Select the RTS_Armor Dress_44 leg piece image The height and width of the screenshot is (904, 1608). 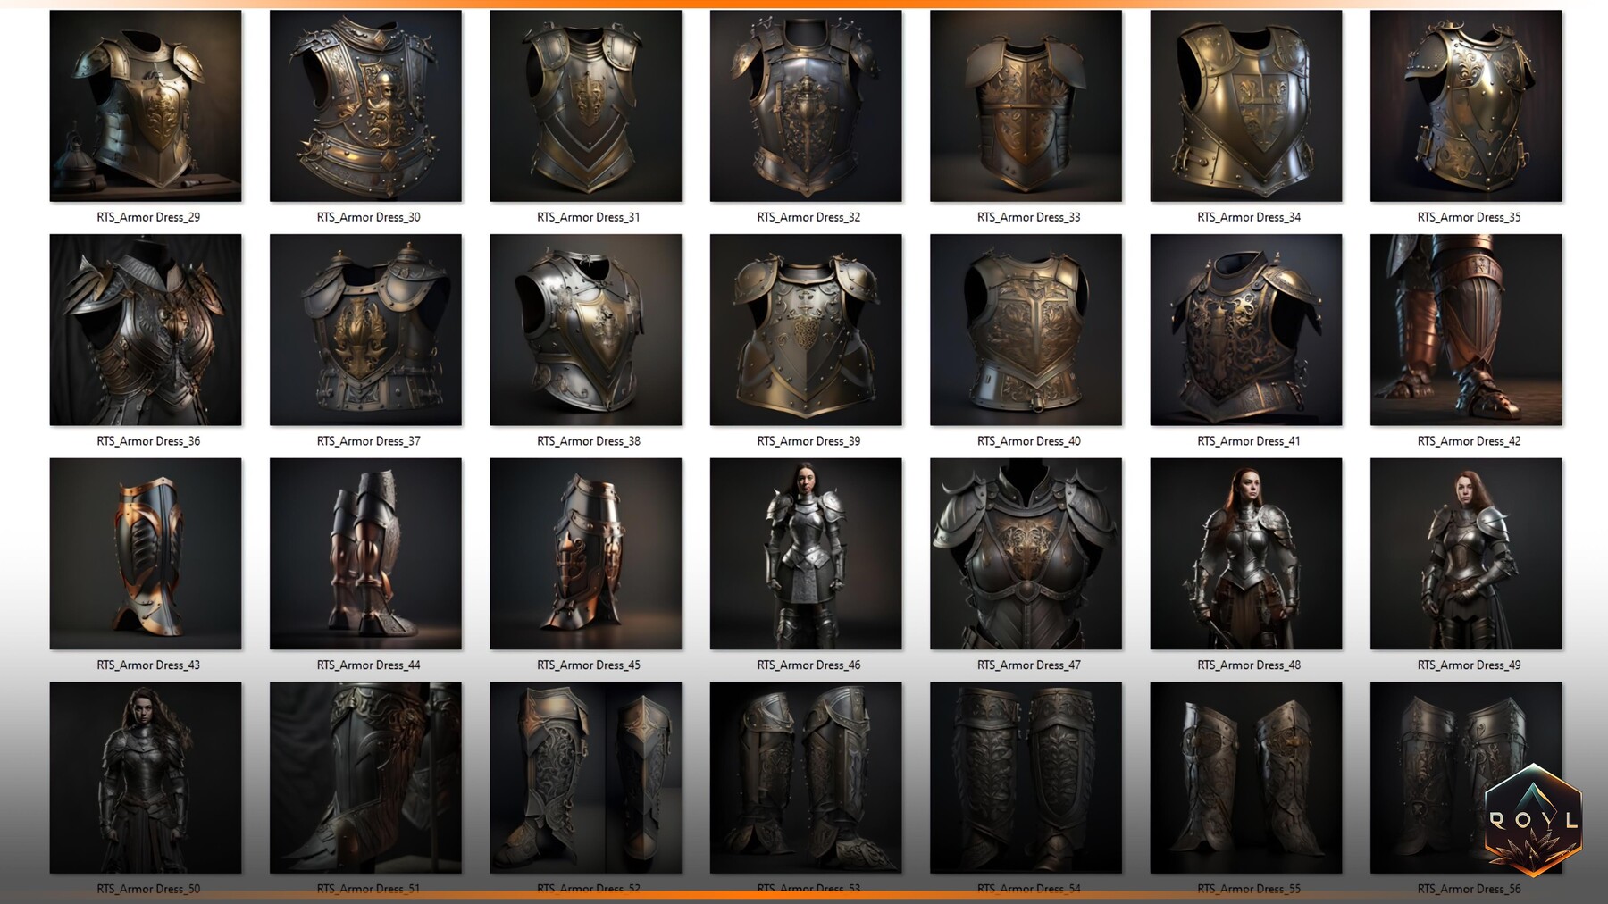click(x=367, y=554)
